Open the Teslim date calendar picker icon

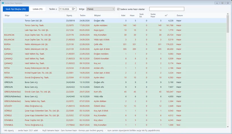[74, 9]
